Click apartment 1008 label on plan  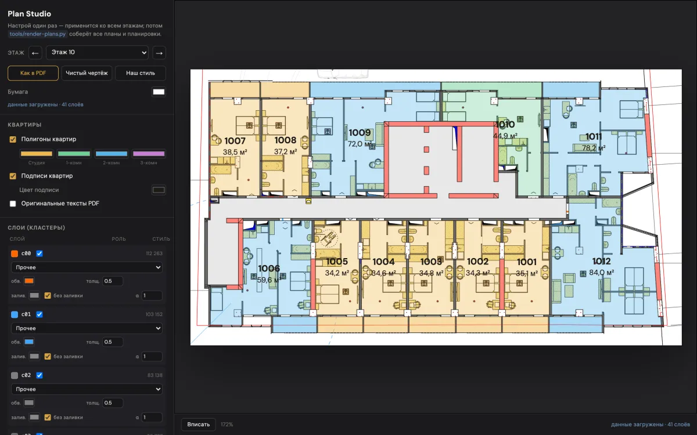pyautogui.click(x=285, y=140)
